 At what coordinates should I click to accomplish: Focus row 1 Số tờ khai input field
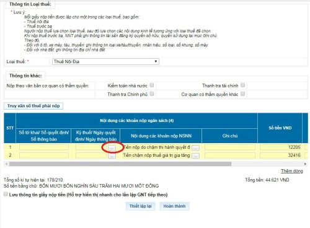click(44, 147)
